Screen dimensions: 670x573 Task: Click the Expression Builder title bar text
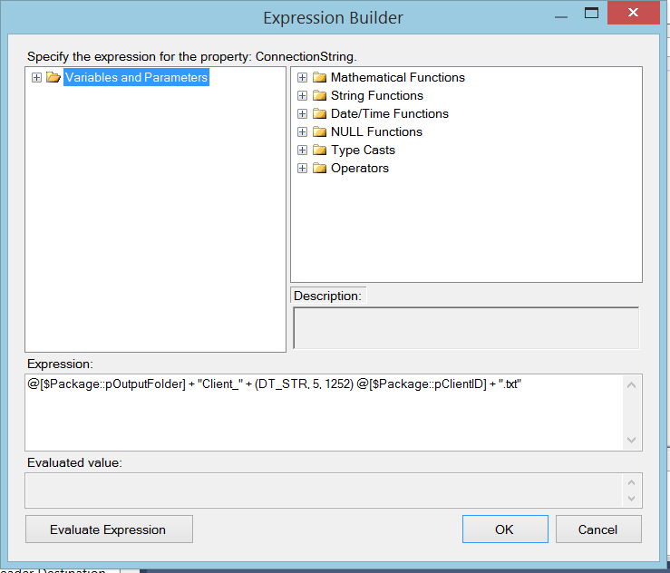tap(333, 18)
